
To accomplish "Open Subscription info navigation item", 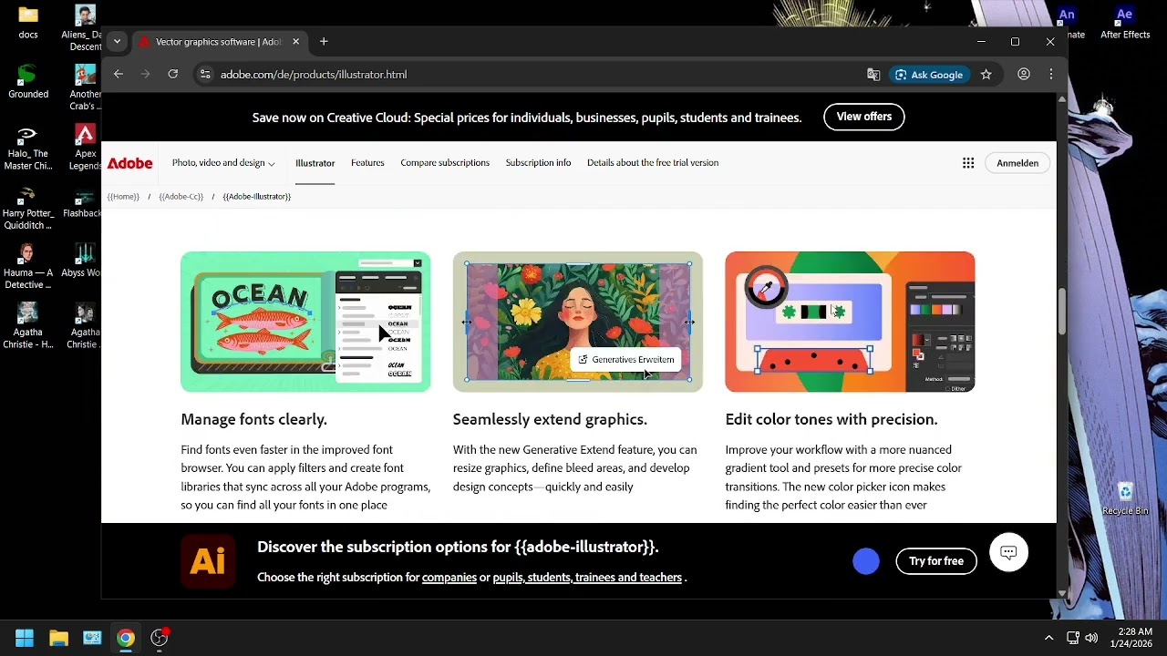I will point(538,163).
